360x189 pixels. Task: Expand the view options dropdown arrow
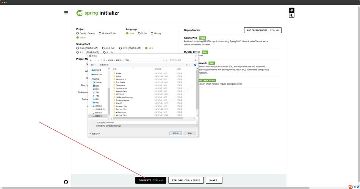click(x=189, y=65)
